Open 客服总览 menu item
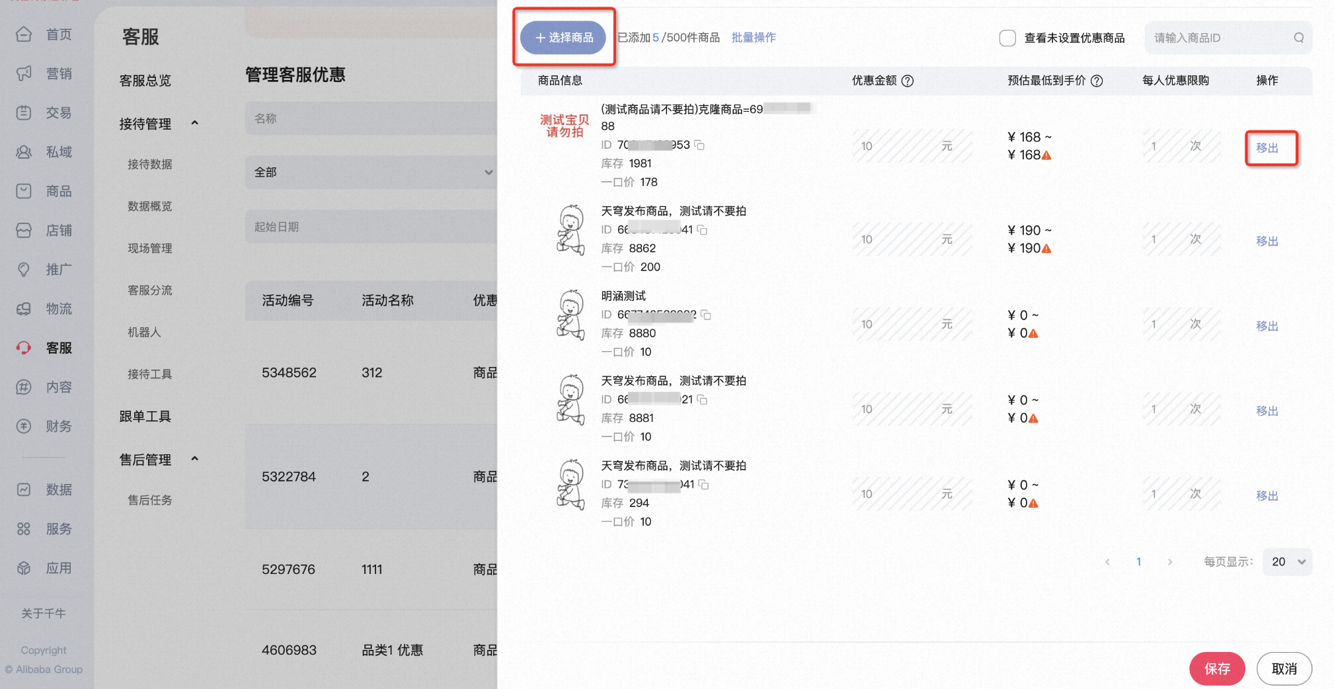This screenshot has width=1334, height=689. (145, 81)
